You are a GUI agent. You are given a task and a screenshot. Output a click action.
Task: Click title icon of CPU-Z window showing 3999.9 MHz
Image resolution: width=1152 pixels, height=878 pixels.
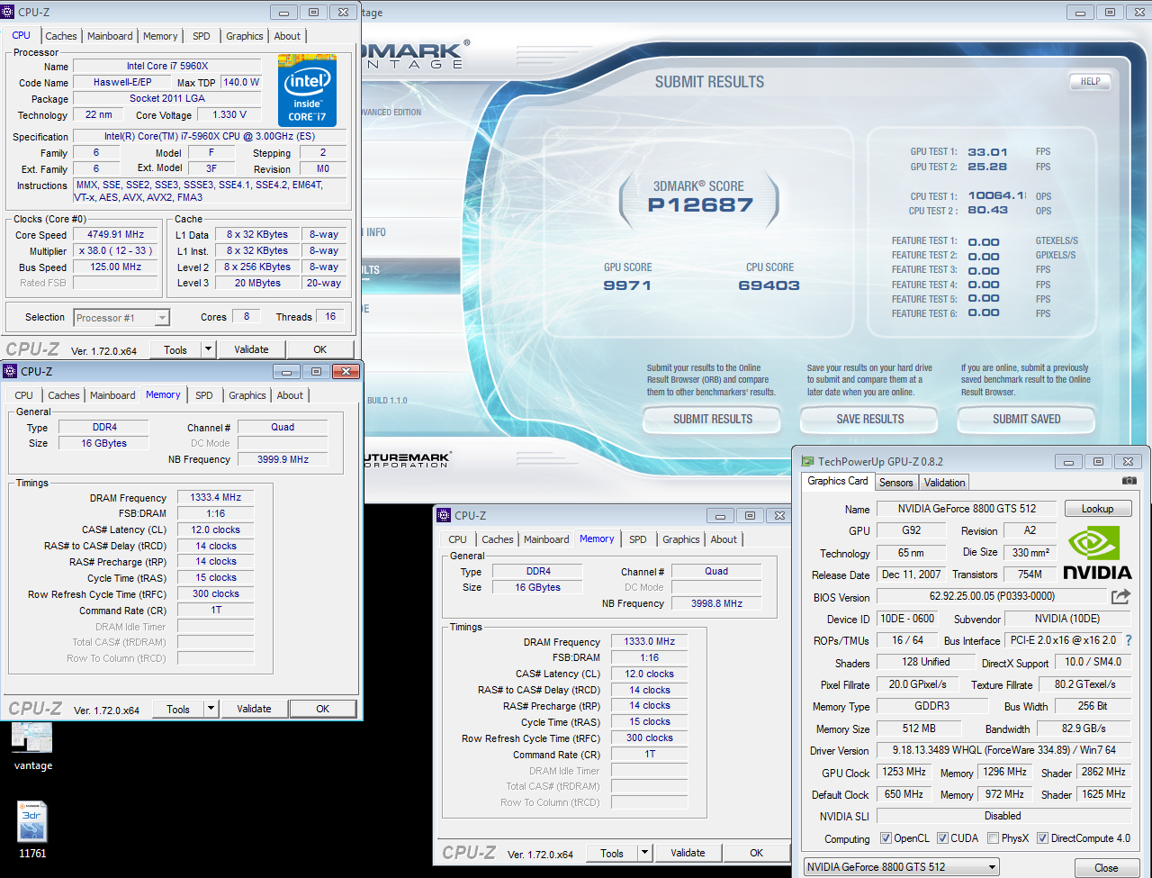(11, 371)
